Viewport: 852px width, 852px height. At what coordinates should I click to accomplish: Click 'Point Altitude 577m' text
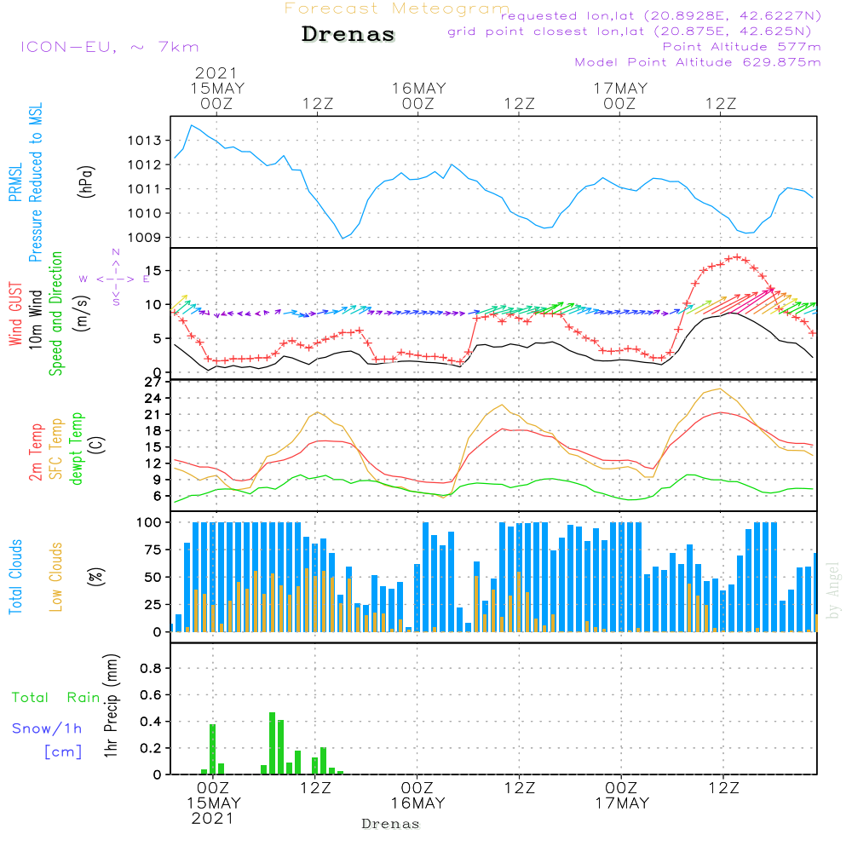742,47
